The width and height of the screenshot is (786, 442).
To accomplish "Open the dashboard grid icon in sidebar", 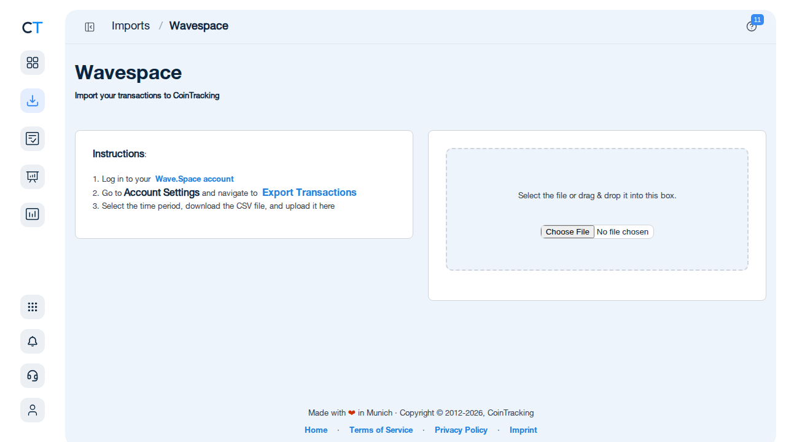I will pyautogui.click(x=33, y=63).
